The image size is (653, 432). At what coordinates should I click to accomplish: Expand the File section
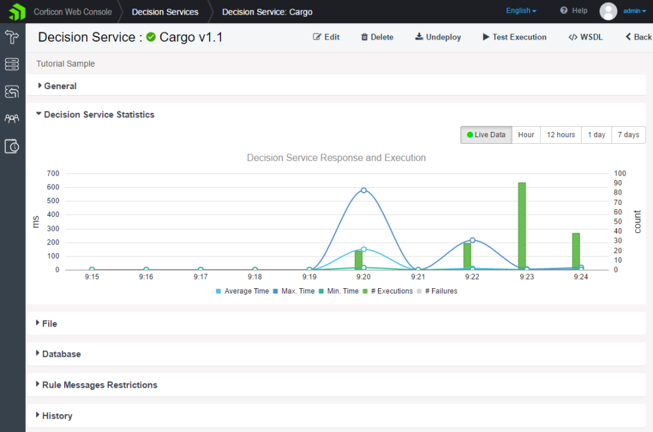(x=47, y=324)
